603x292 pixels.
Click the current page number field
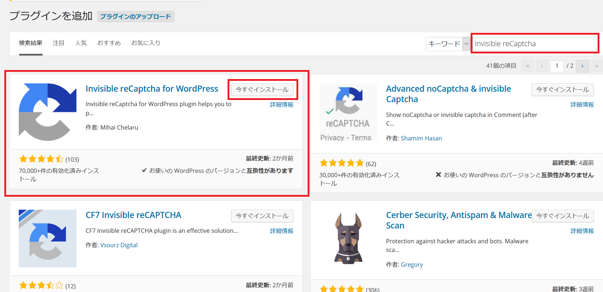557,66
